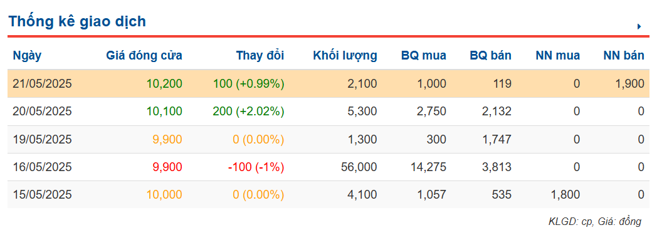Click the Khối lượng column header

pyautogui.click(x=345, y=56)
